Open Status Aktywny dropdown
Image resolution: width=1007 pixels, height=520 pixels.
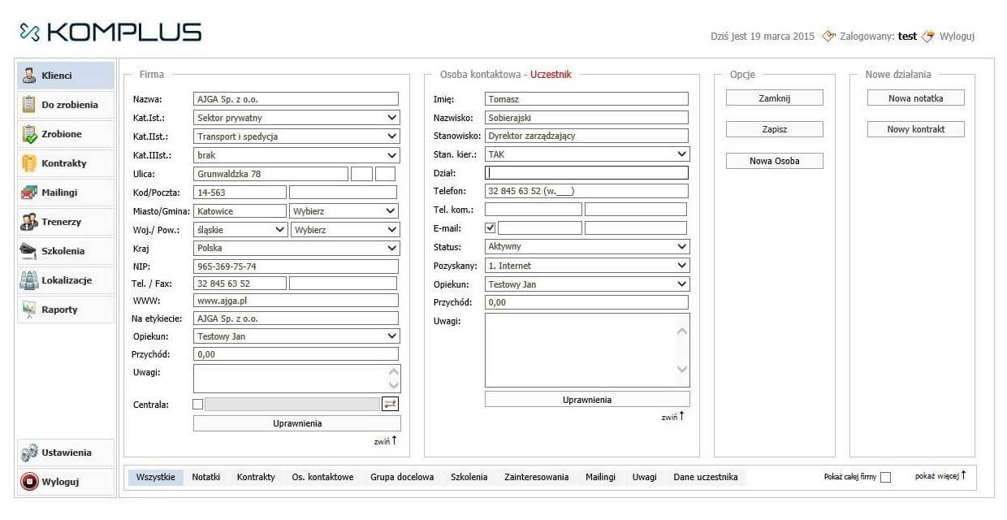point(586,246)
